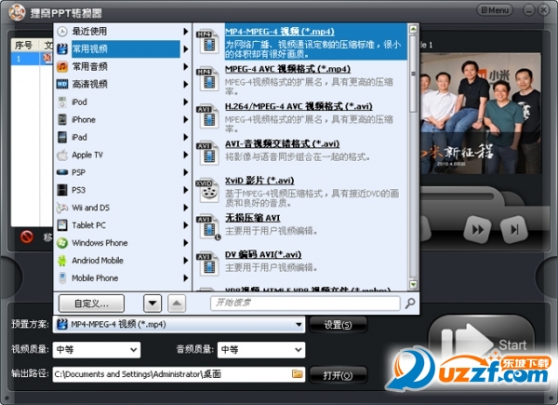Click the 序号 column header

click(x=24, y=46)
